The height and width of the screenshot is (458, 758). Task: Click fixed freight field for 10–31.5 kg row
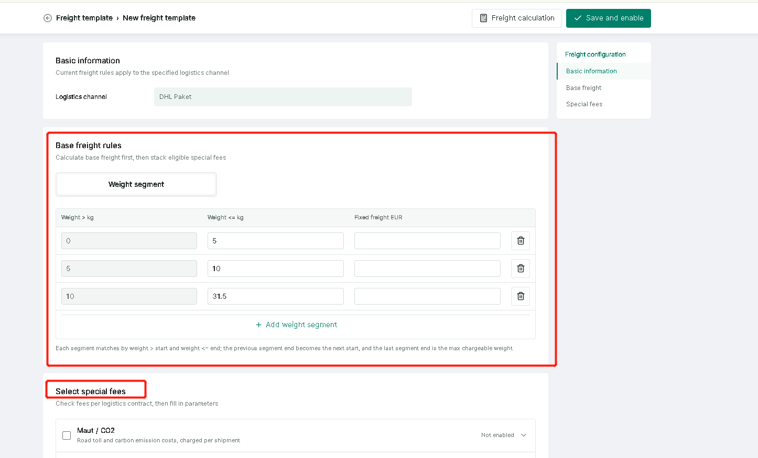(427, 296)
